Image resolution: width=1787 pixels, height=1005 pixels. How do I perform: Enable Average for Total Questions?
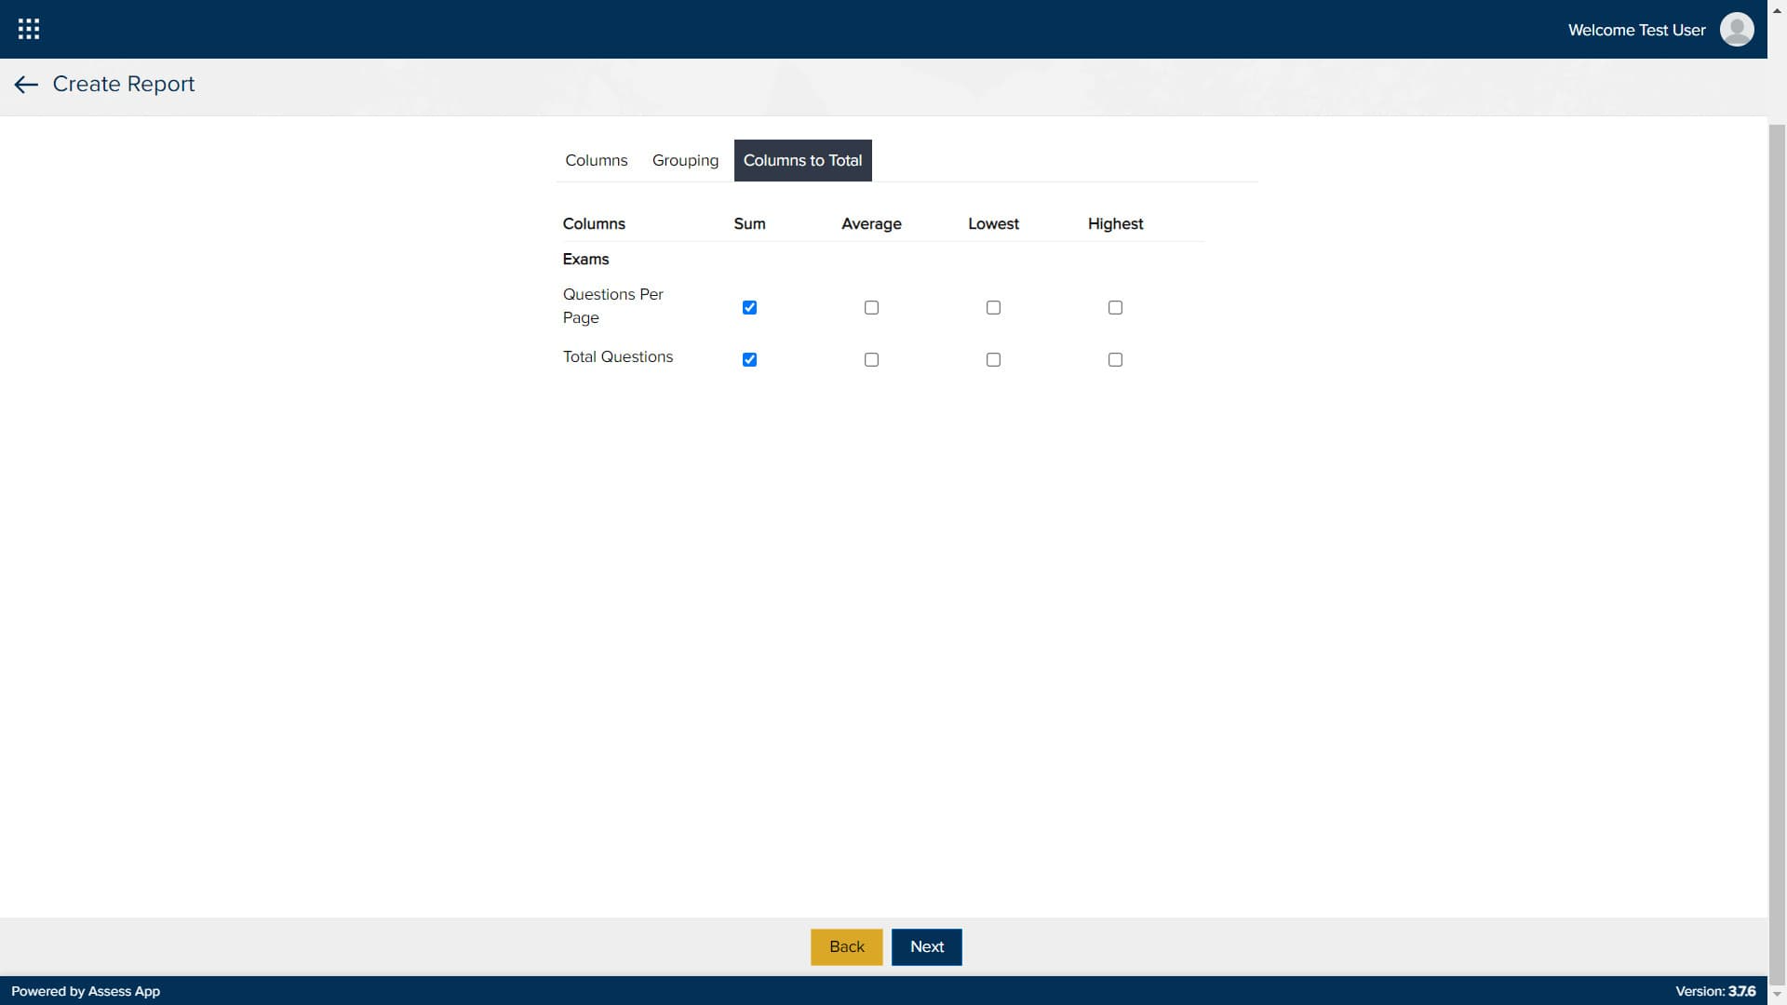click(871, 360)
